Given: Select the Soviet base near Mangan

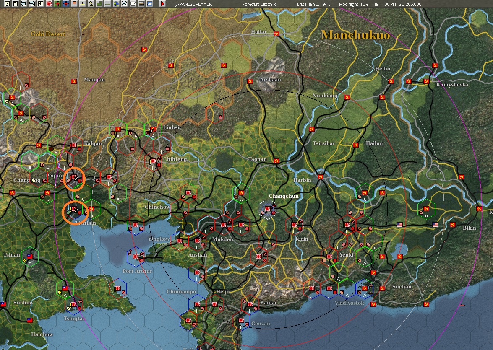Looking at the screenshot, I should 73,81.
